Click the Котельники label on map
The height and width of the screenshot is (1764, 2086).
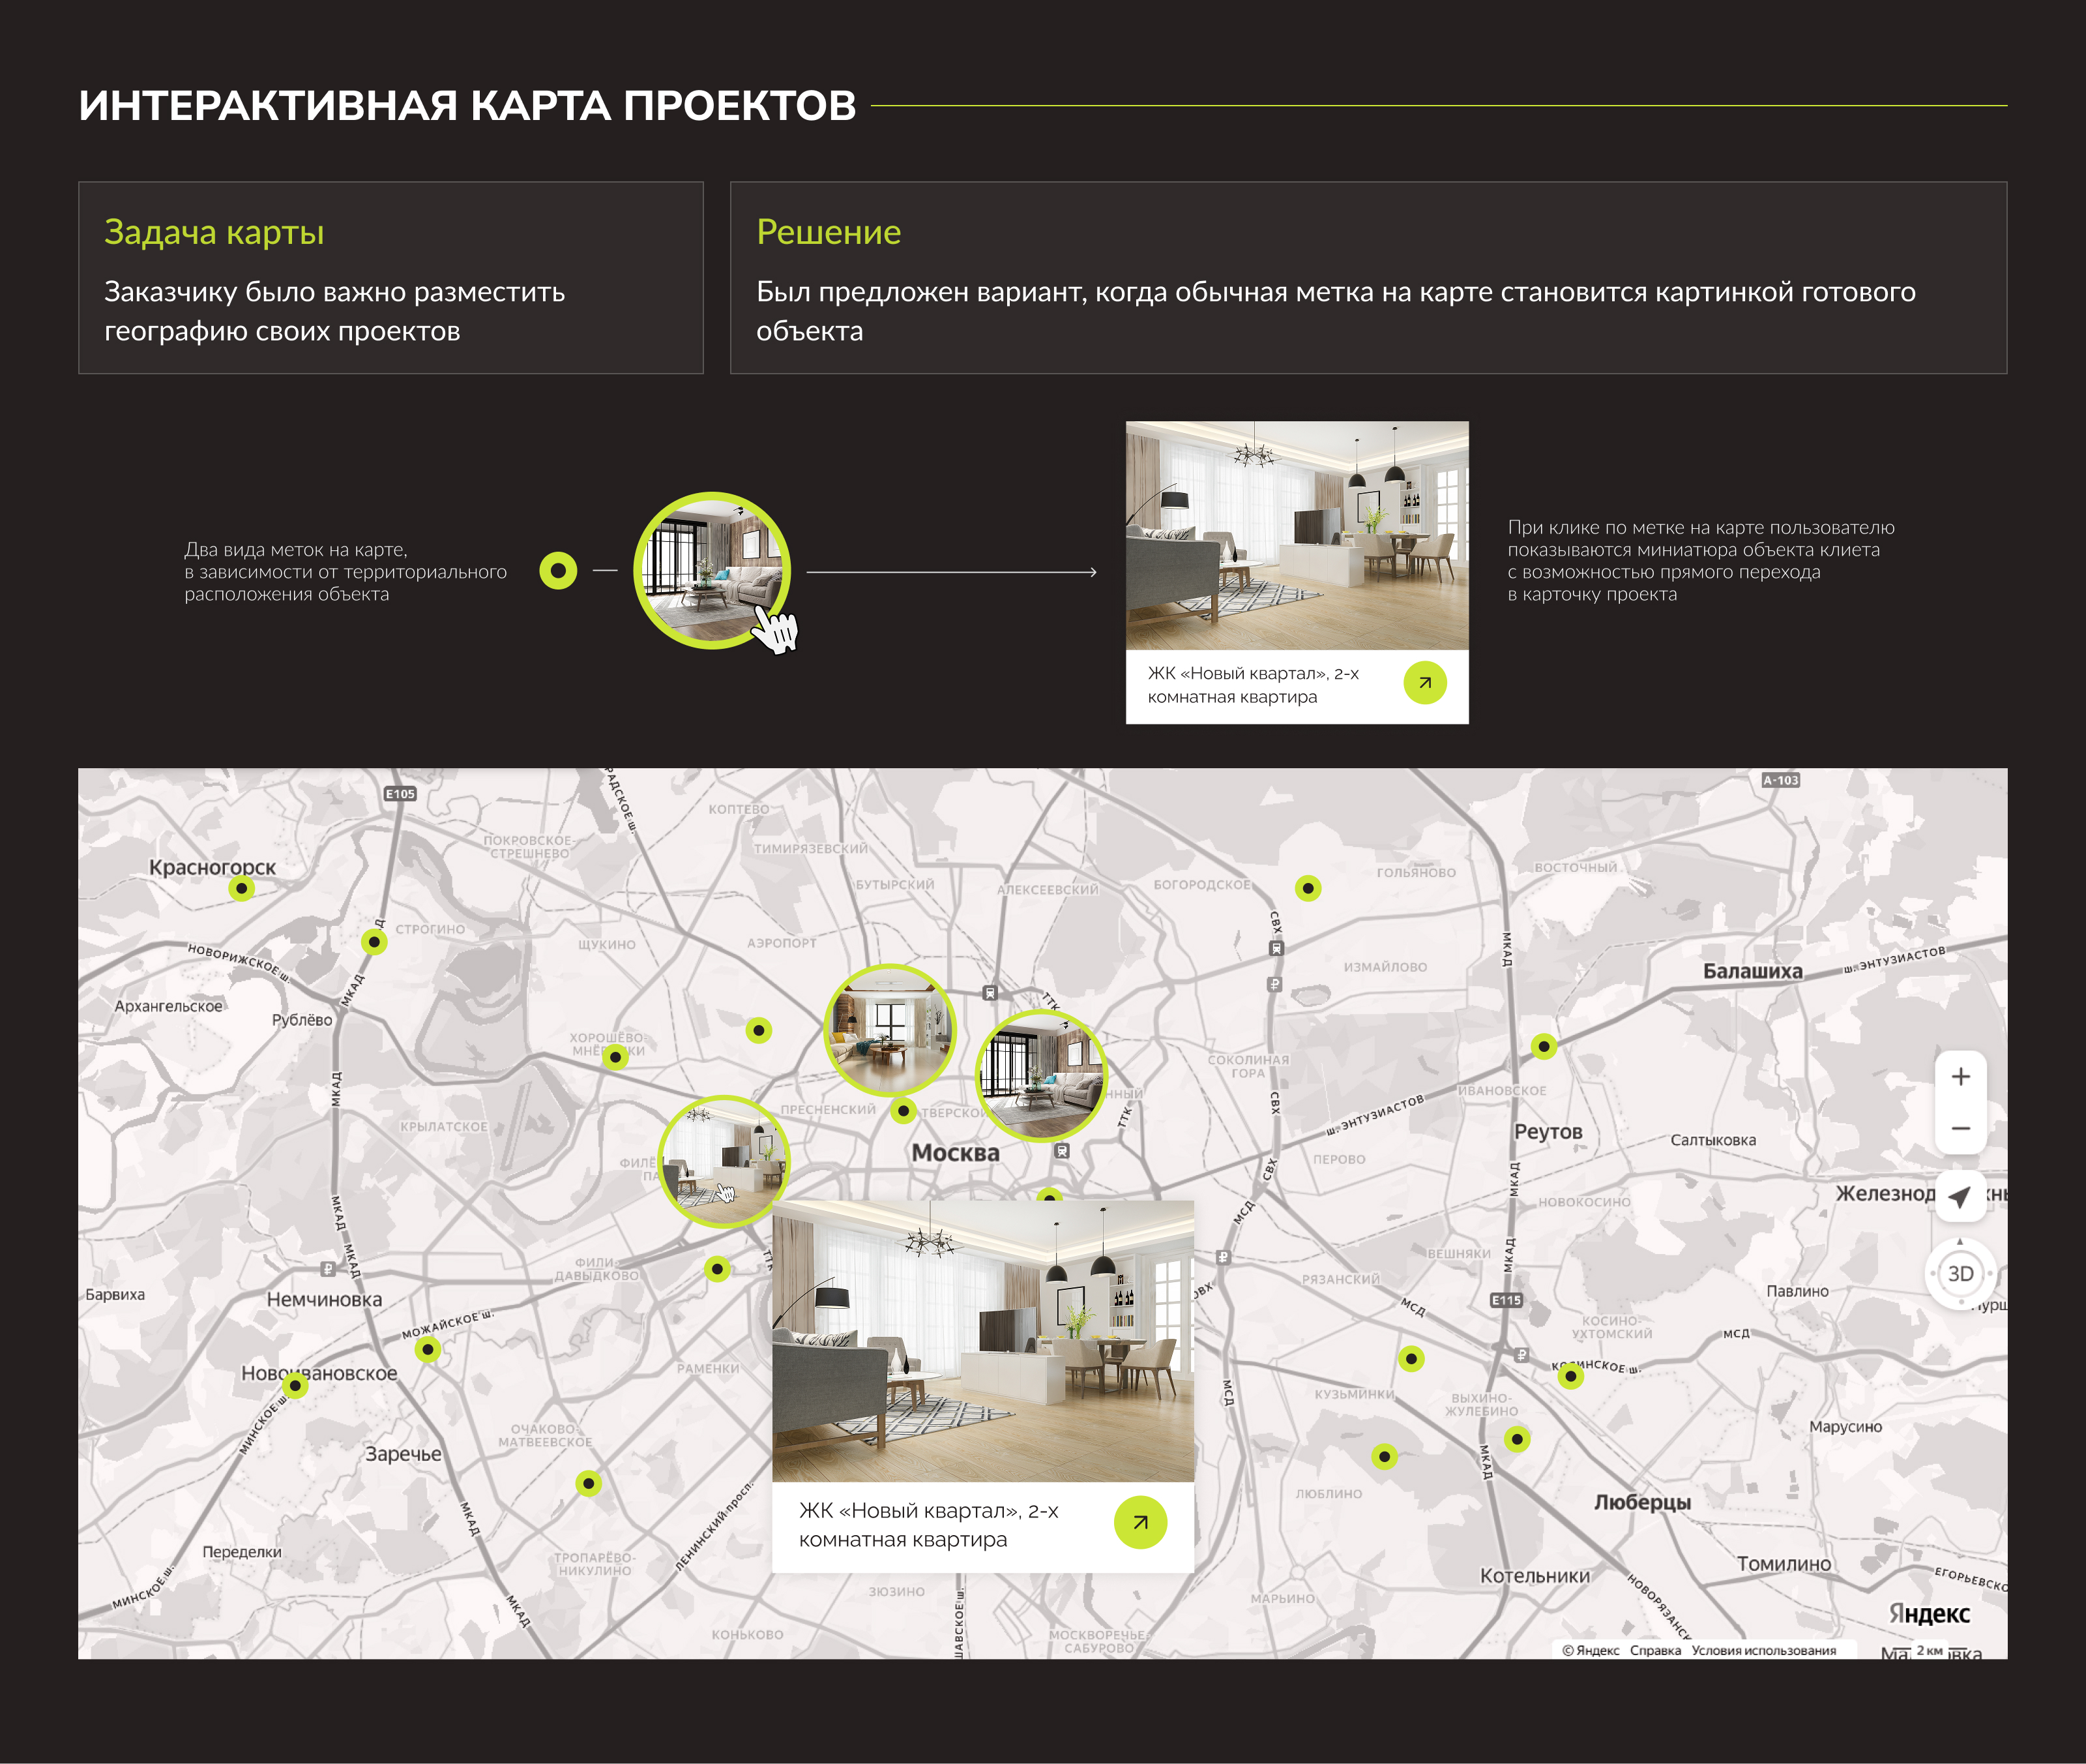[1535, 1575]
